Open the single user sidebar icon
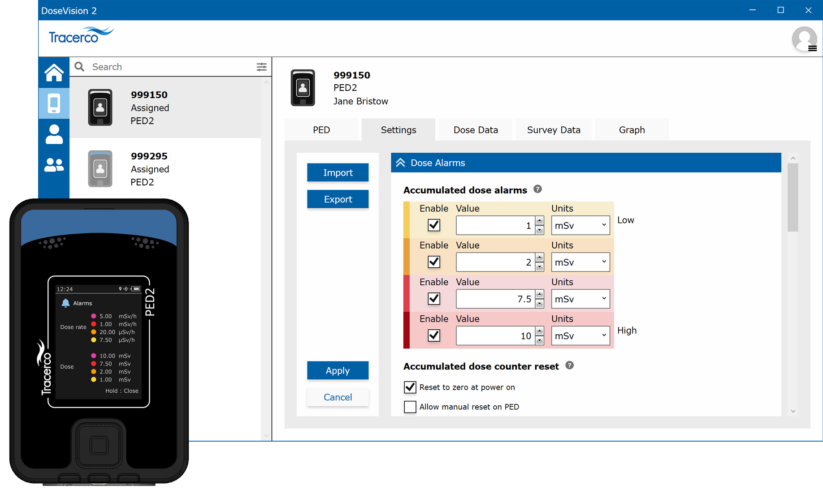Image resolution: width=823 pixels, height=494 pixels. (54, 134)
